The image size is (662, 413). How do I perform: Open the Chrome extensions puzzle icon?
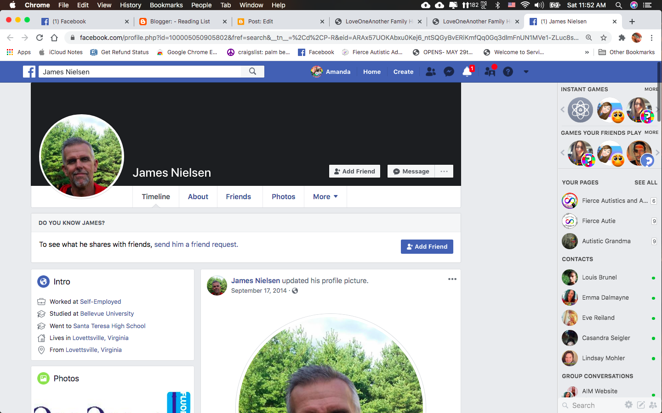(622, 38)
